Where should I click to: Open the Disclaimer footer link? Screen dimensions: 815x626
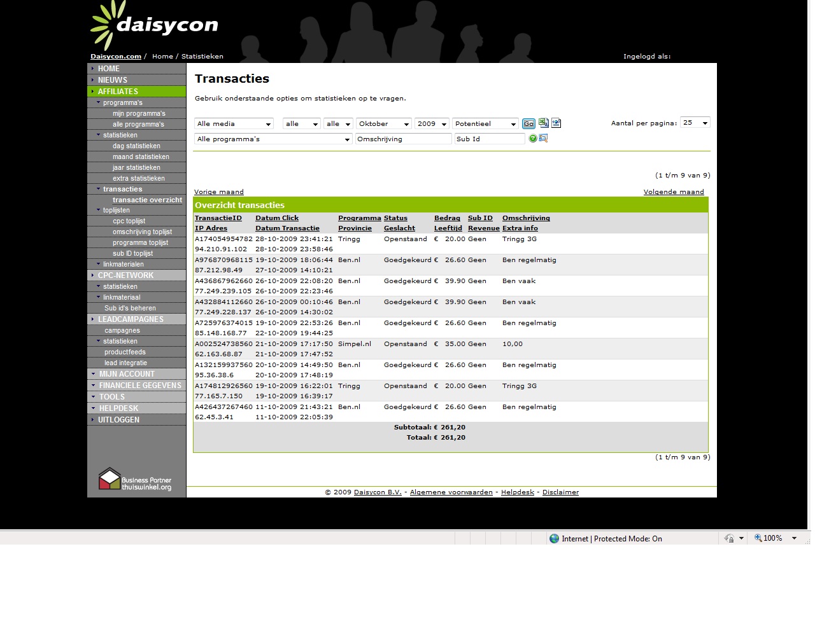click(560, 492)
